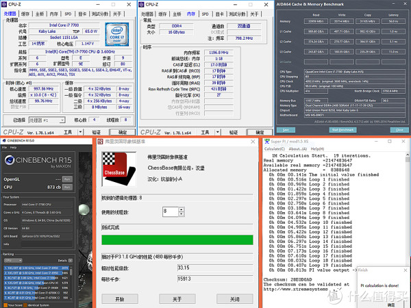Close the Fritz Chess Benchmark window
Viewport: 411px width, 308px height.
(253, 142)
